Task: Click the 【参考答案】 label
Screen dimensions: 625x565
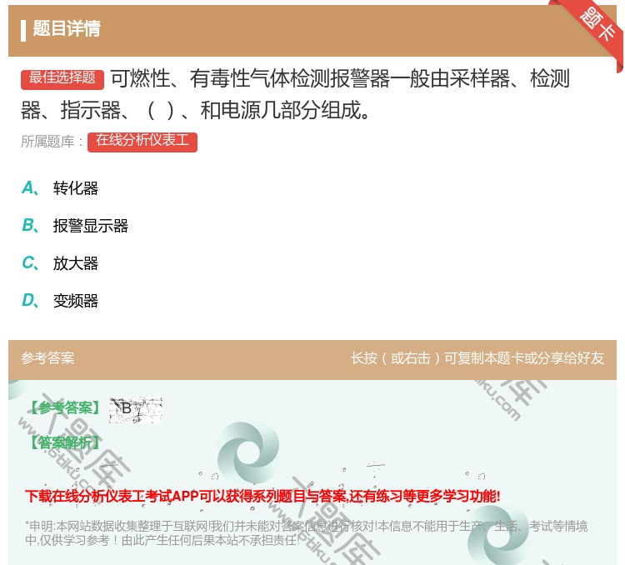Action: [x=66, y=407]
